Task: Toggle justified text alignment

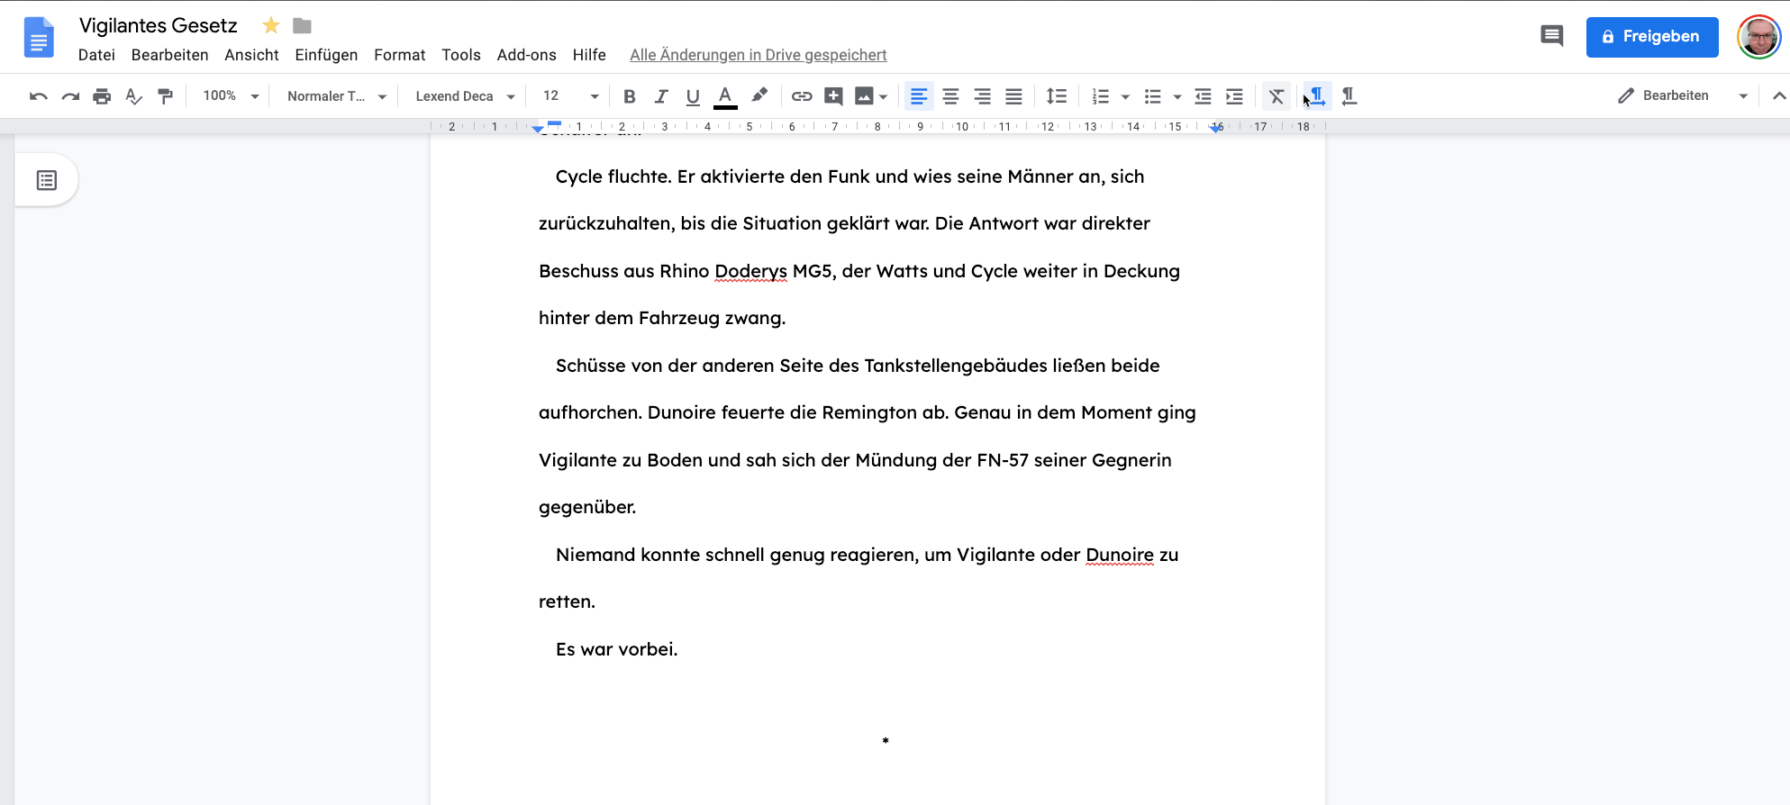Action: [x=1013, y=96]
